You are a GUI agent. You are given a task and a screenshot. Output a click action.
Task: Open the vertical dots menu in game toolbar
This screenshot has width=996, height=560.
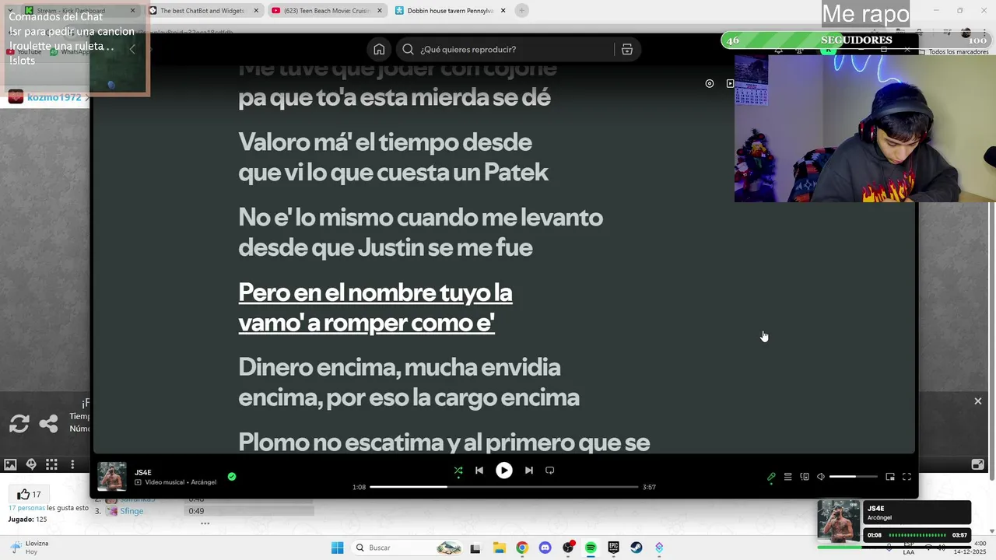[x=72, y=464]
